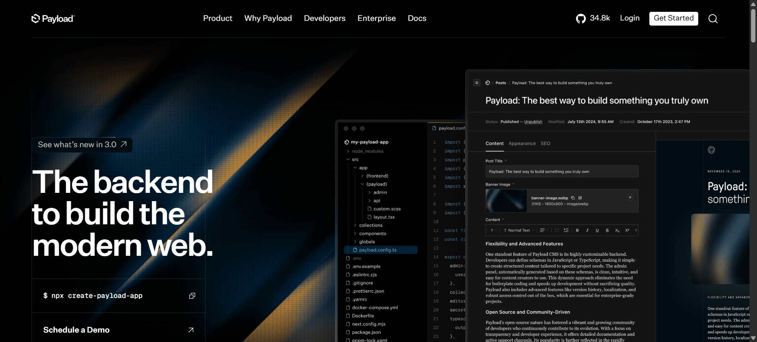Click the inline code icon in toolbar

click(x=636, y=230)
